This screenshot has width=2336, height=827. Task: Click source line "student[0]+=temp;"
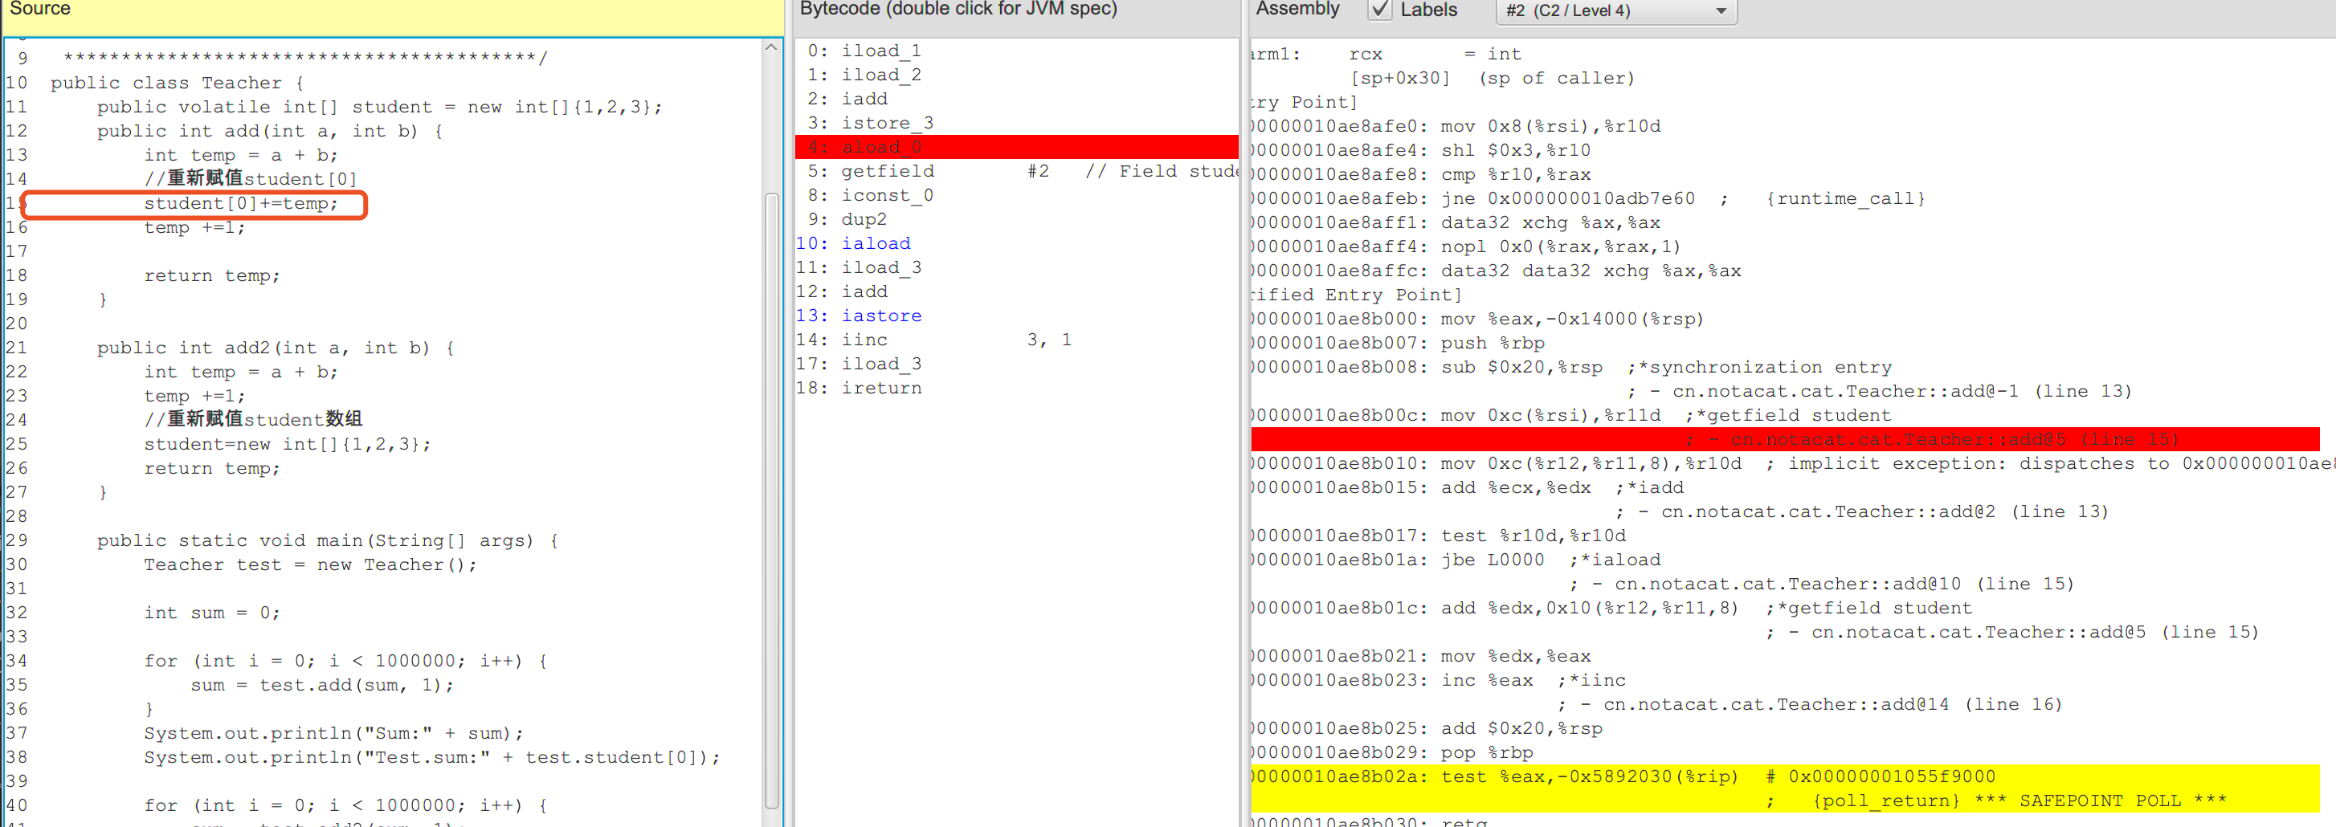tap(240, 204)
